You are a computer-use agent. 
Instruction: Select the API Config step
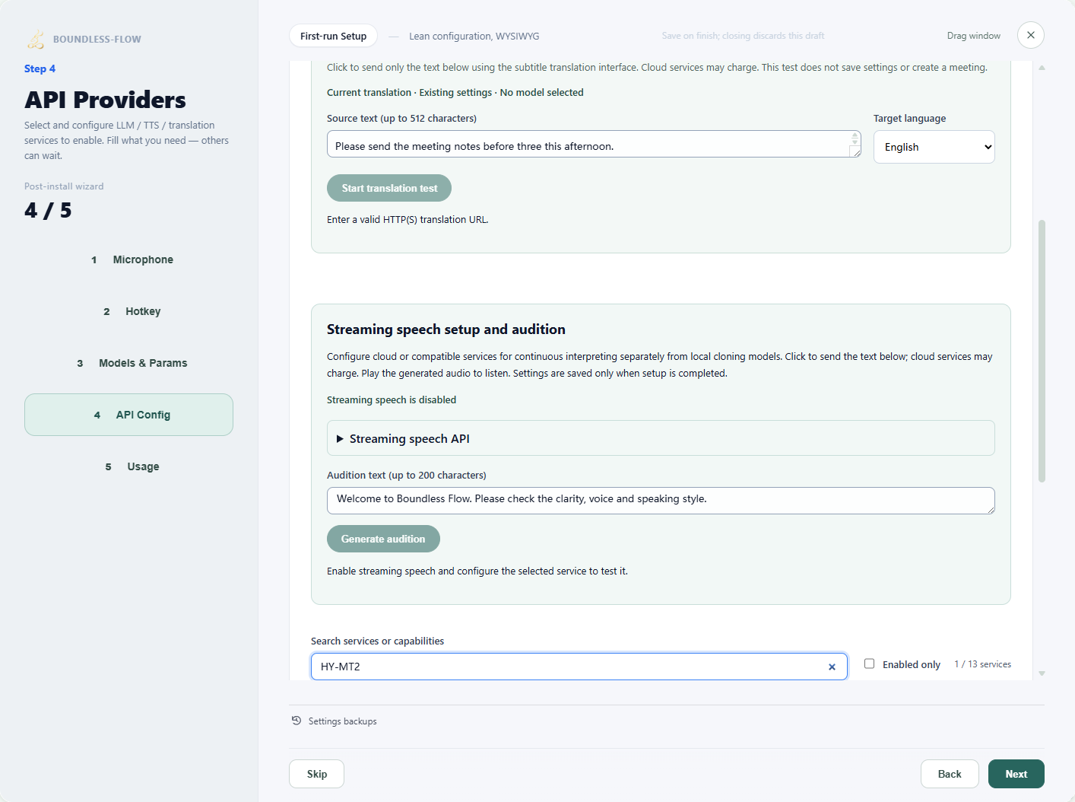click(x=128, y=415)
